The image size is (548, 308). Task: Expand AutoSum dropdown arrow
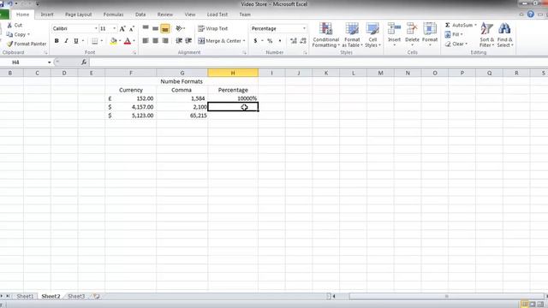[475, 25]
